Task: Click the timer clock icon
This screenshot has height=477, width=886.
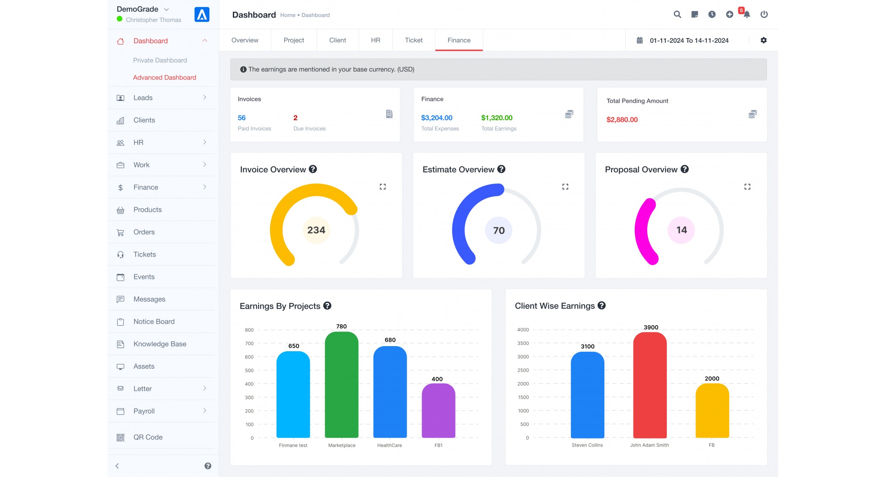Action: [x=712, y=14]
